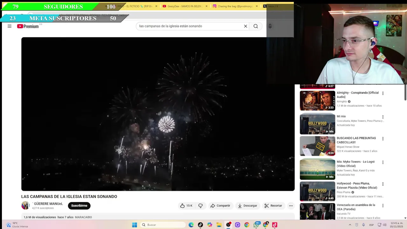
Task: Click the 1,6 M de visualizaciones text
Action: pyautogui.click(x=40, y=217)
